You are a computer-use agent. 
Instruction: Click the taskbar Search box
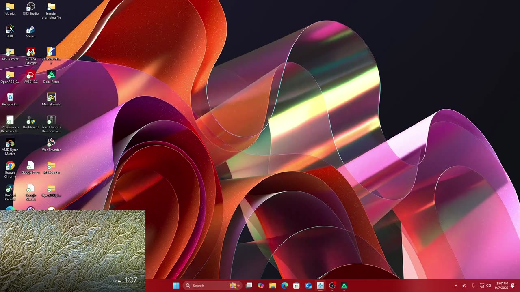click(212, 286)
